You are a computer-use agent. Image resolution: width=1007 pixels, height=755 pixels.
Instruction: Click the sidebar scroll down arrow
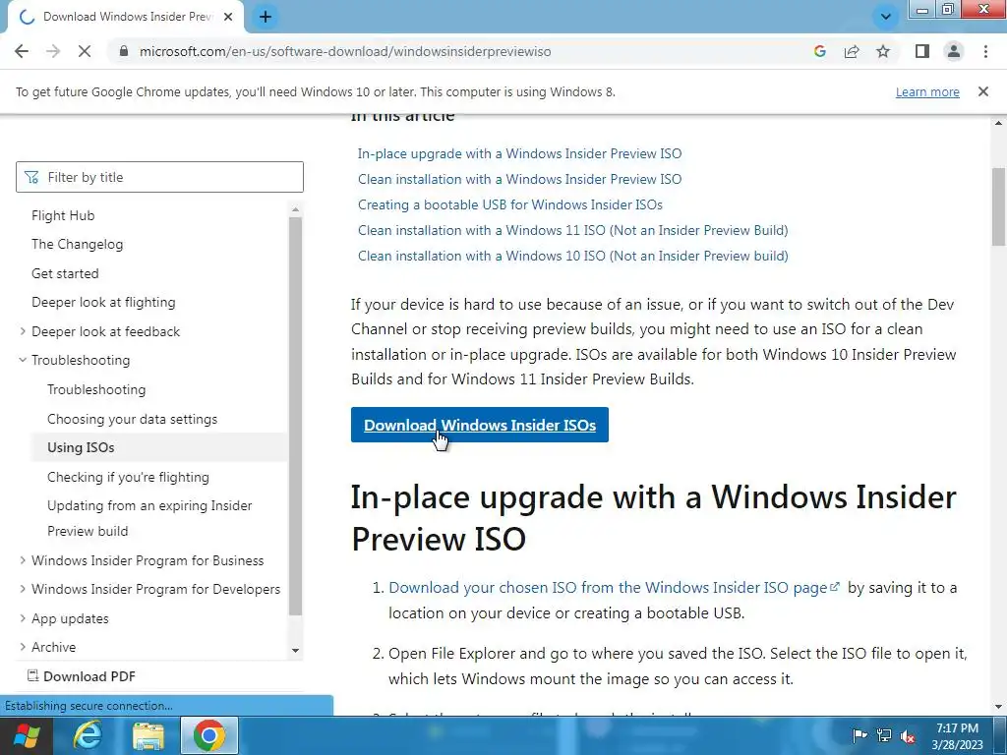(295, 651)
